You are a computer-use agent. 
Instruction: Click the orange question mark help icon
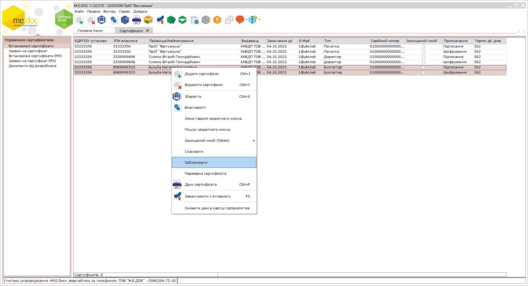click(217, 20)
